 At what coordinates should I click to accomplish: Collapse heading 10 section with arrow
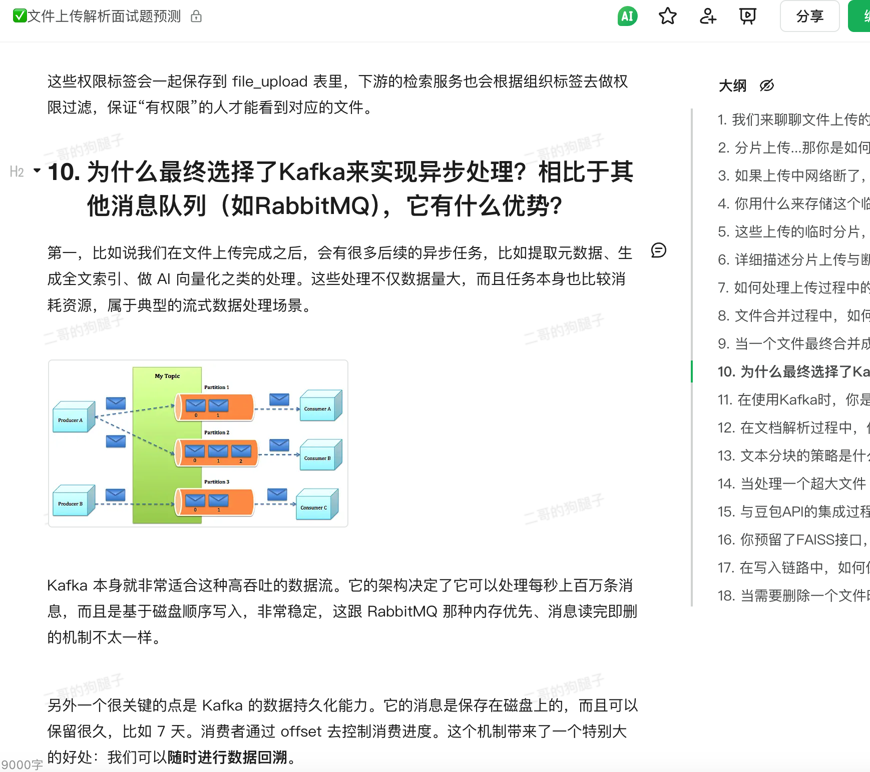coord(37,171)
